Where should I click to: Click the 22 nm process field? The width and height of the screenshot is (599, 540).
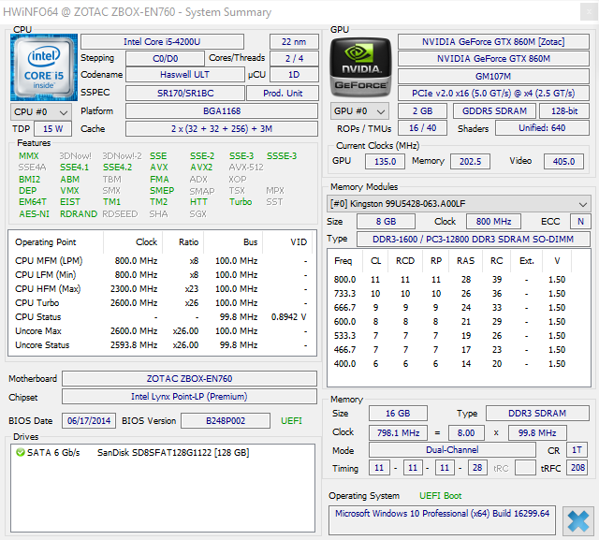click(x=294, y=41)
